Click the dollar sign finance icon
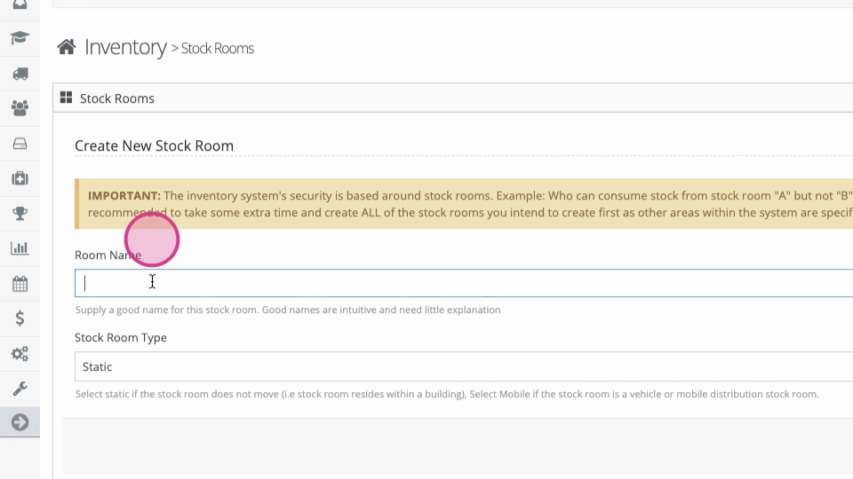 20,318
